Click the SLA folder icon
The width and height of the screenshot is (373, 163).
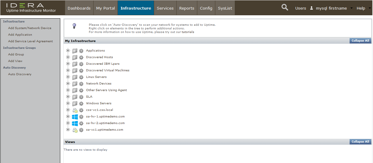(75, 97)
